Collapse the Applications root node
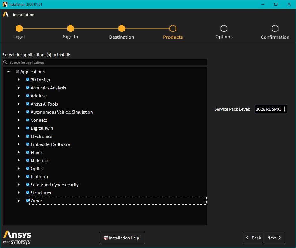 click(x=8, y=72)
